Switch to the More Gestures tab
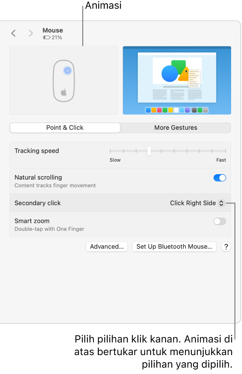This screenshot has height=374, width=242. pos(176,128)
